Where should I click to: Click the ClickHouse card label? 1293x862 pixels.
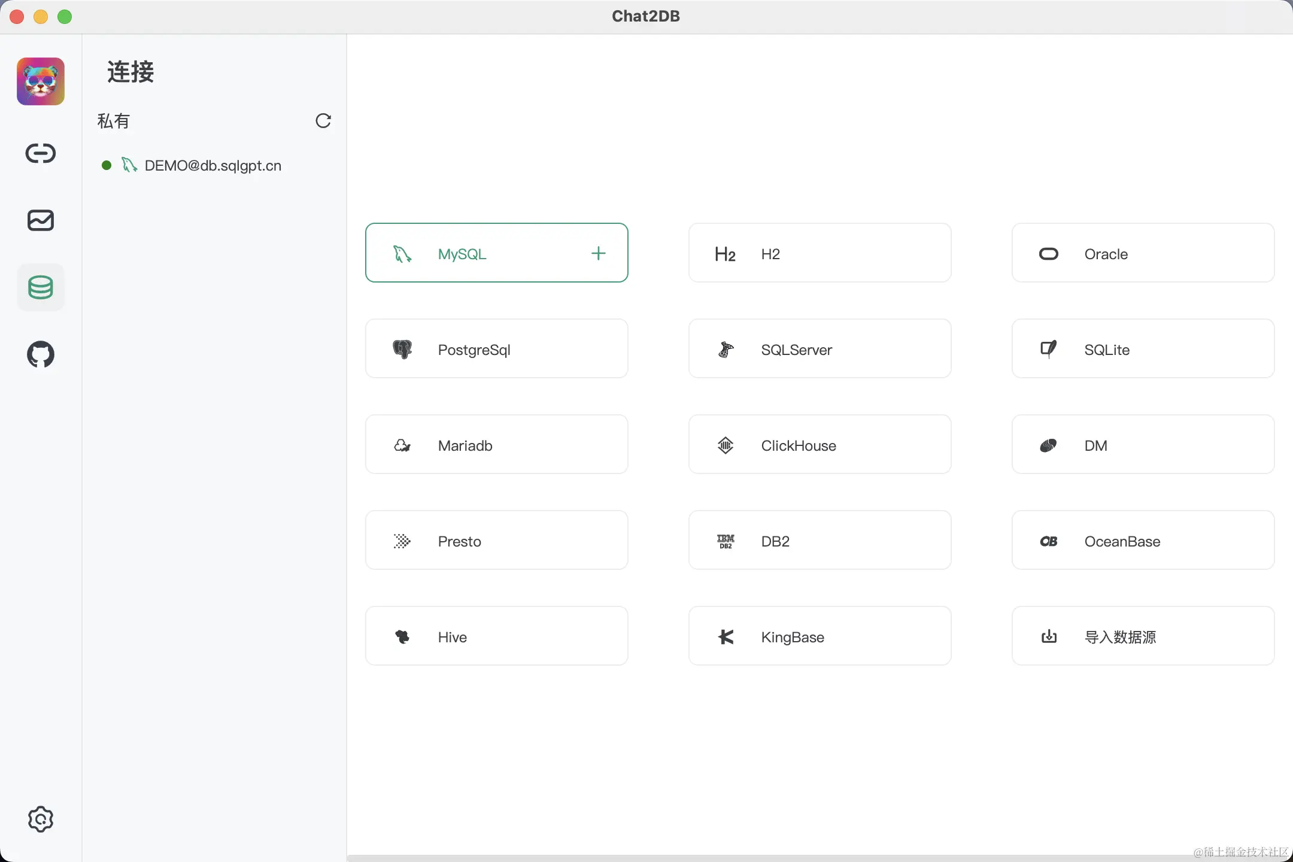[x=799, y=445]
